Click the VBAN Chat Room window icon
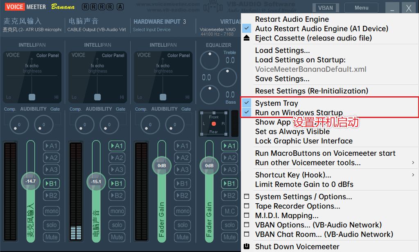The width and height of the screenshot is (419, 252). pyautogui.click(x=247, y=234)
